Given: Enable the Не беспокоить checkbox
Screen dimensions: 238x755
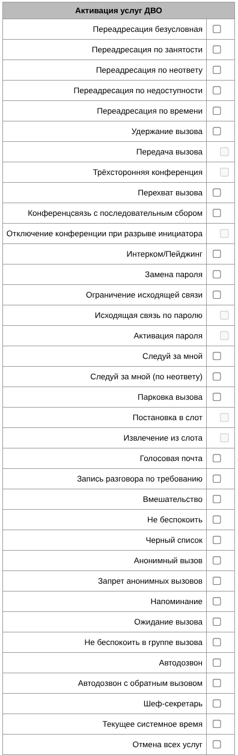Looking at the screenshot, I should (x=217, y=519).
